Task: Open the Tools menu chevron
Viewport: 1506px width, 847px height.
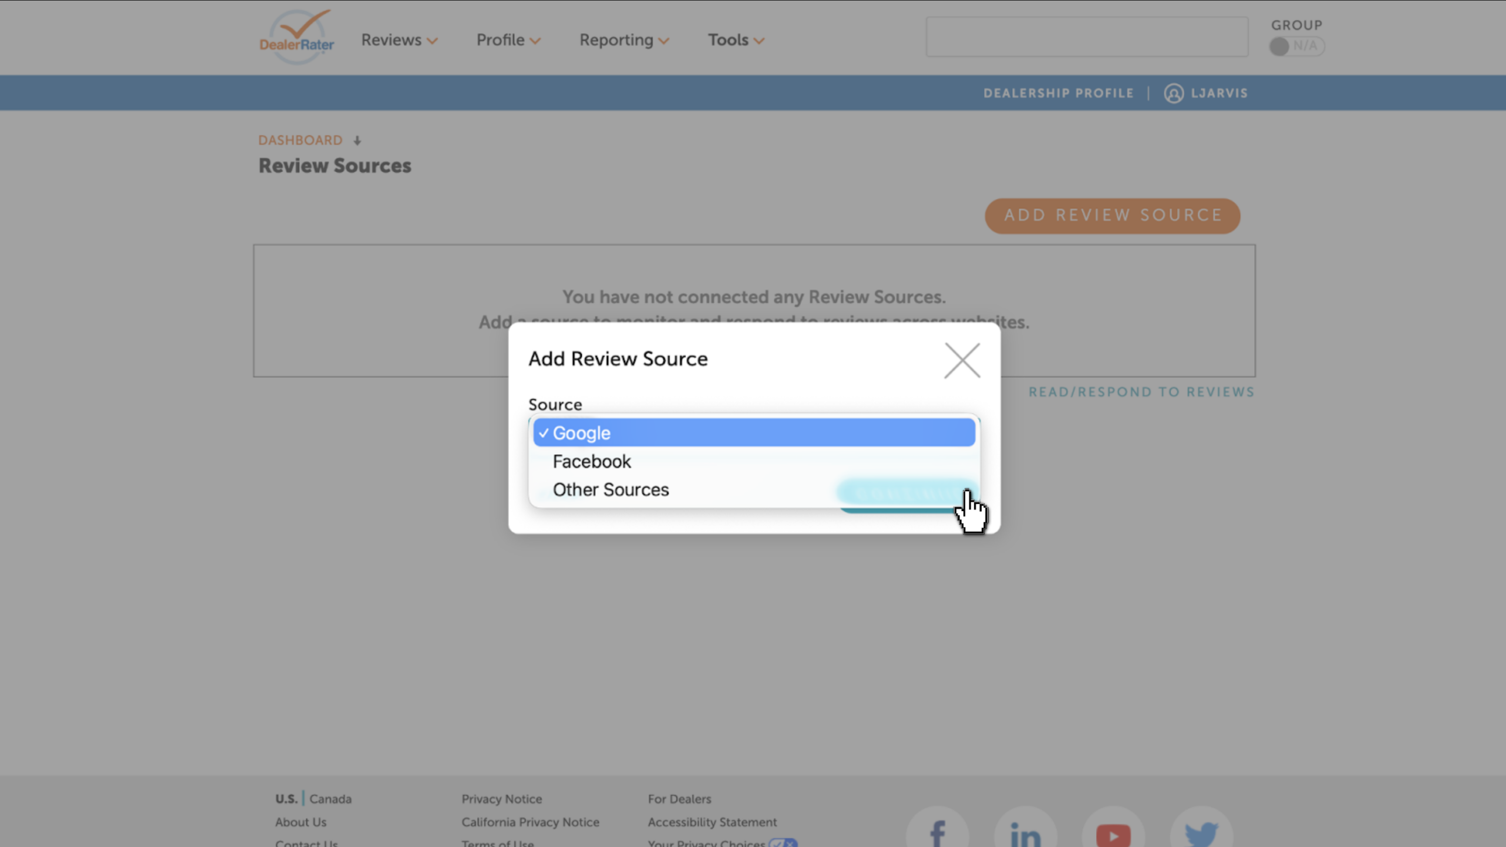Action: coord(759,41)
